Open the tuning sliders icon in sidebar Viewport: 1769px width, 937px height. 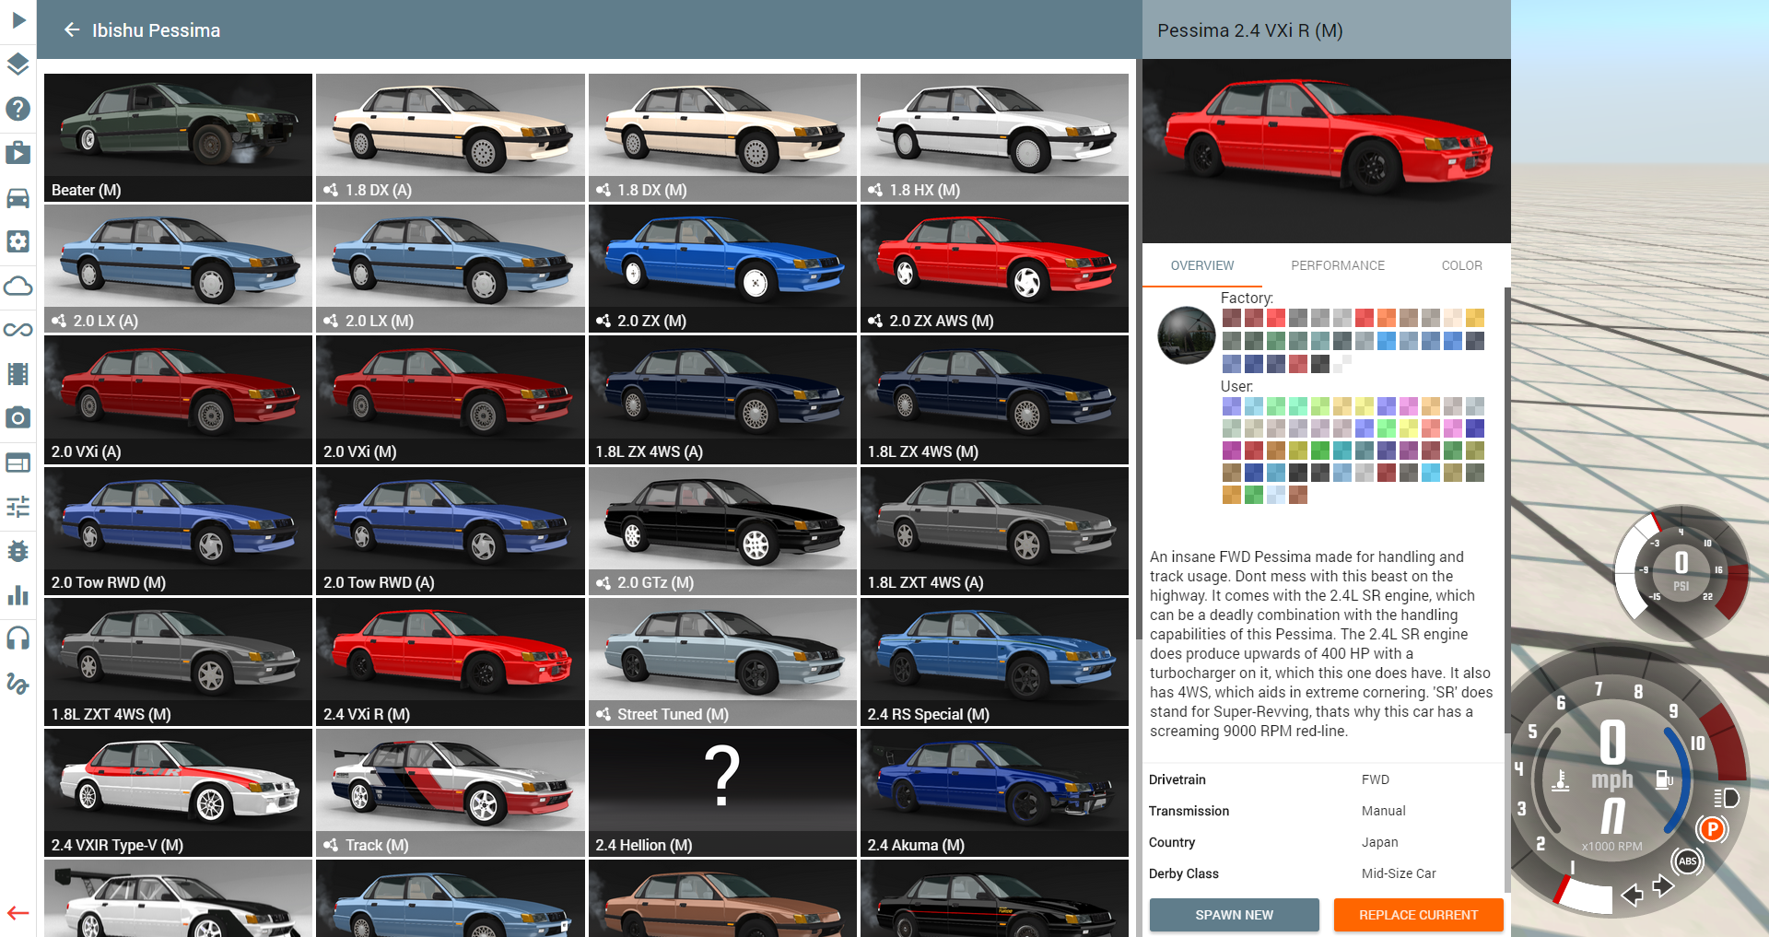[18, 506]
